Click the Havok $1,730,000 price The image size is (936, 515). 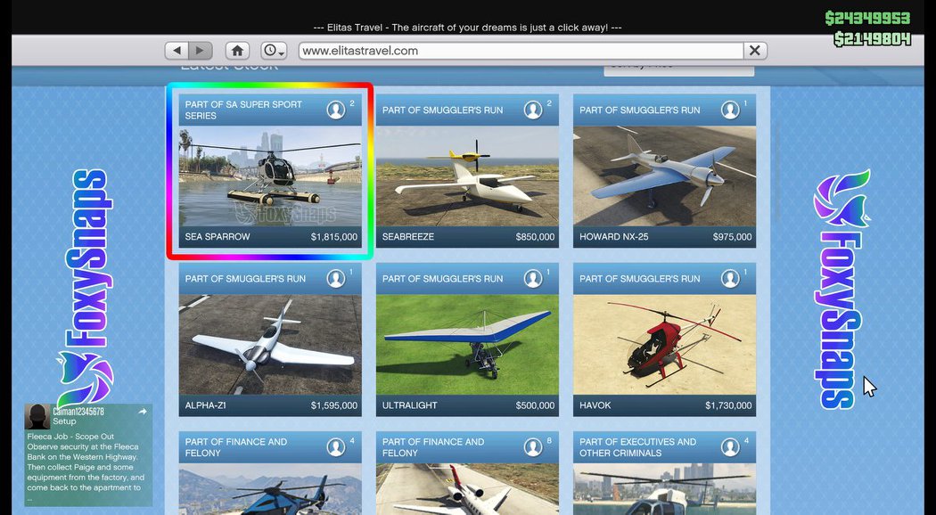pos(728,405)
